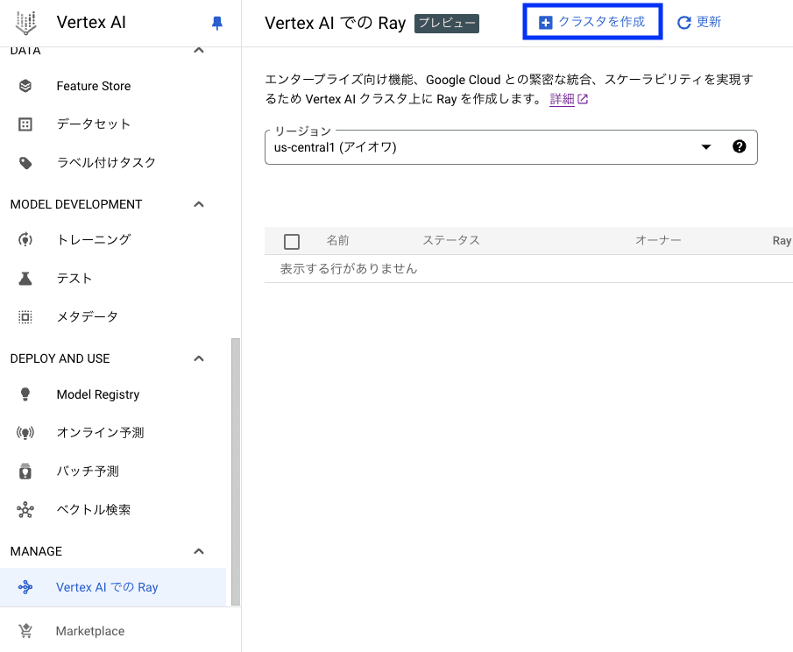This screenshot has width=793, height=652.
Task: Collapse the DATA section chevron
Action: [199, 50]
